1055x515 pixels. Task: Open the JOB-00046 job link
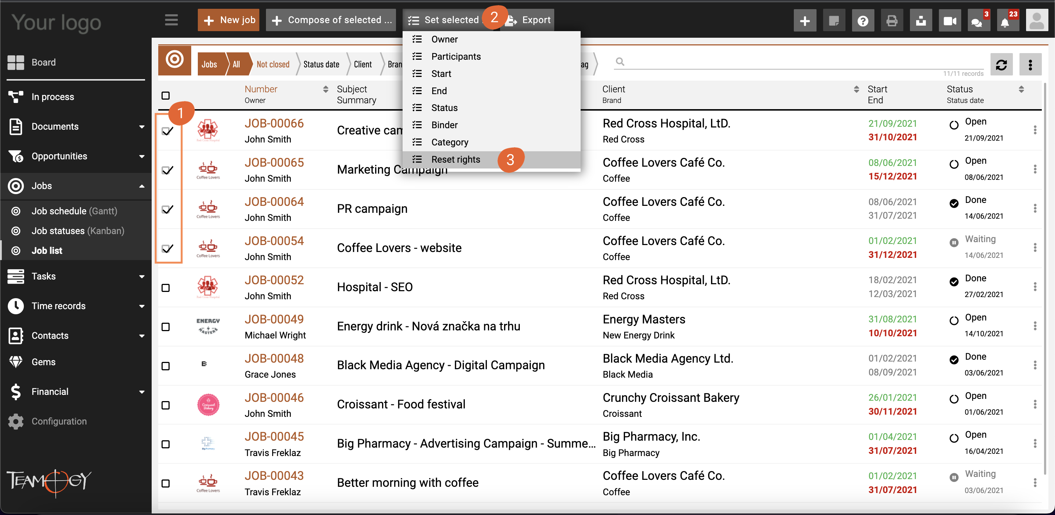[x=274, y=397]
